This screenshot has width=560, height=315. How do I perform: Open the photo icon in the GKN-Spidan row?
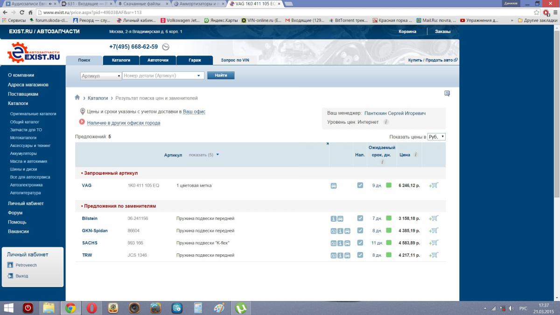(x=334, y=231)
